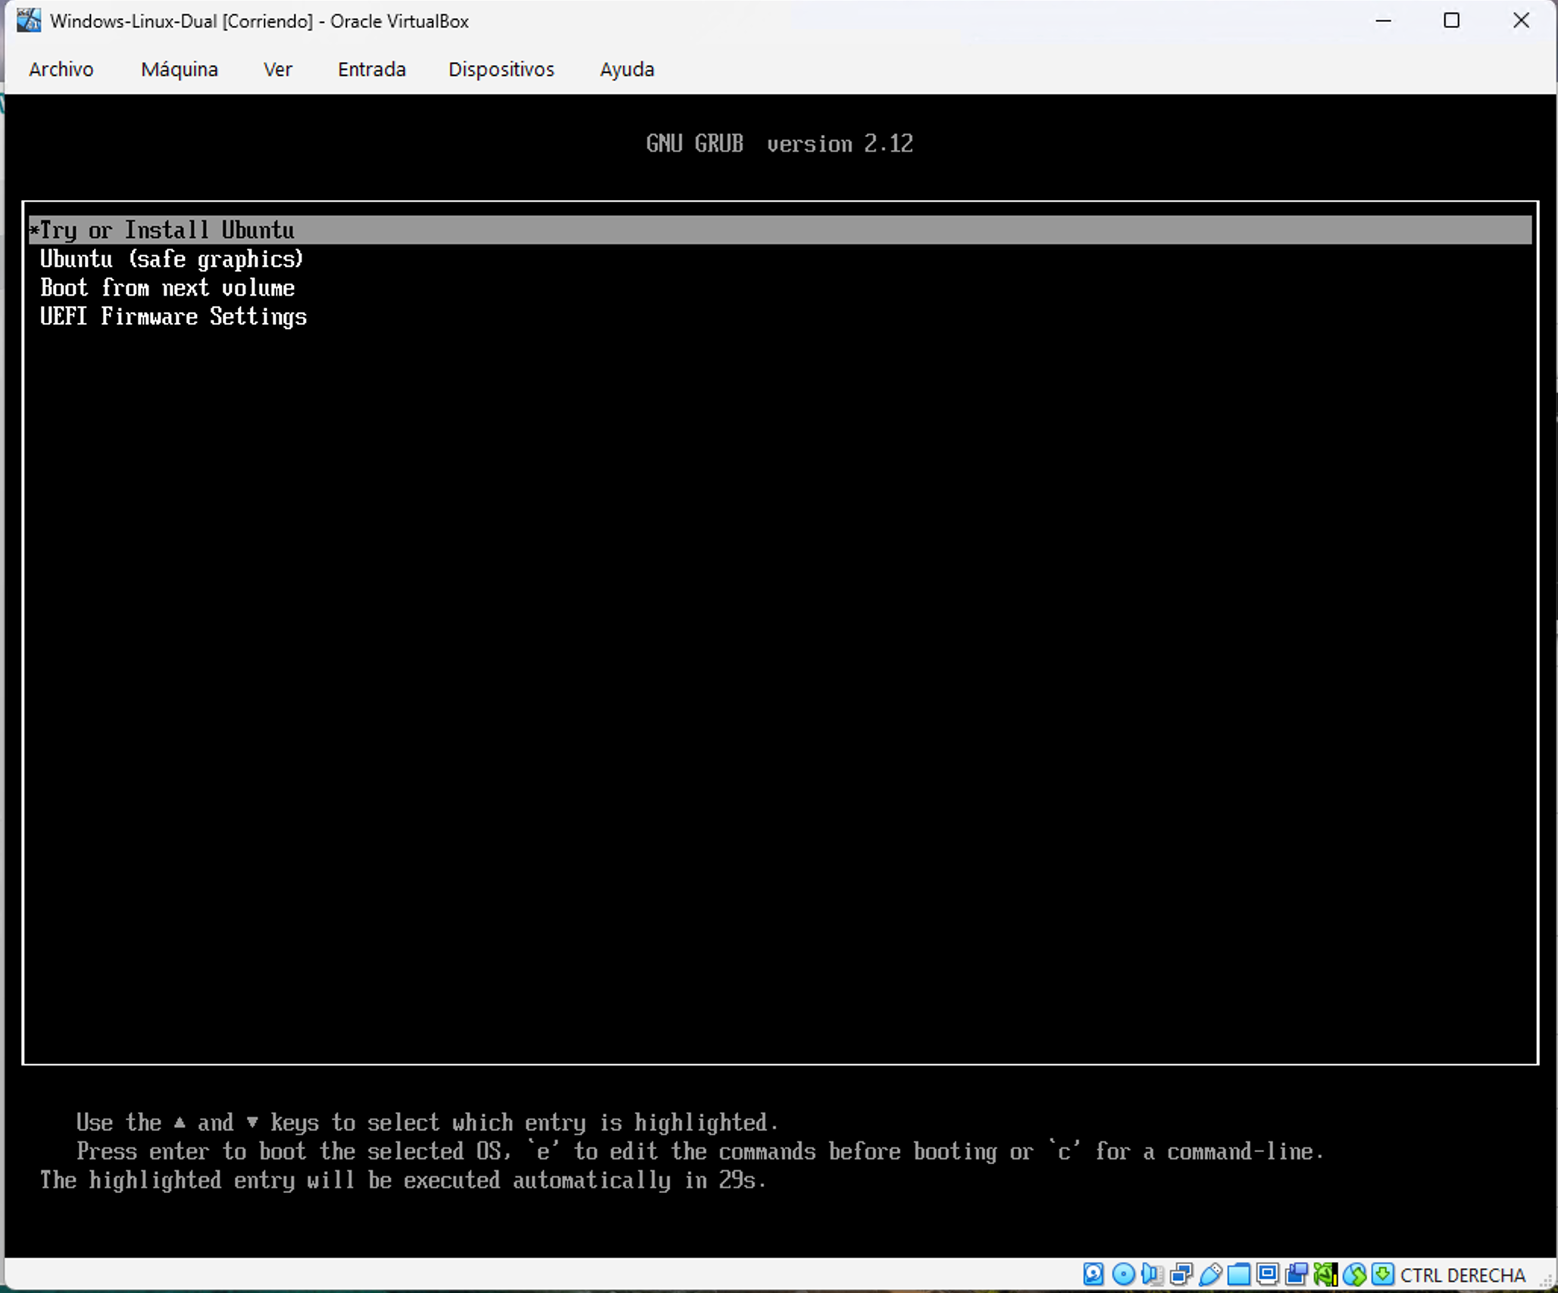Close the VirtualBox window
The image size is (1558, 1293).
click(x=1521, y=20)
